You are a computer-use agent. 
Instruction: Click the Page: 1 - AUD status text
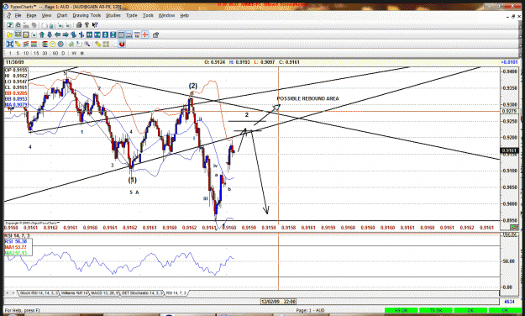[310, 310]
